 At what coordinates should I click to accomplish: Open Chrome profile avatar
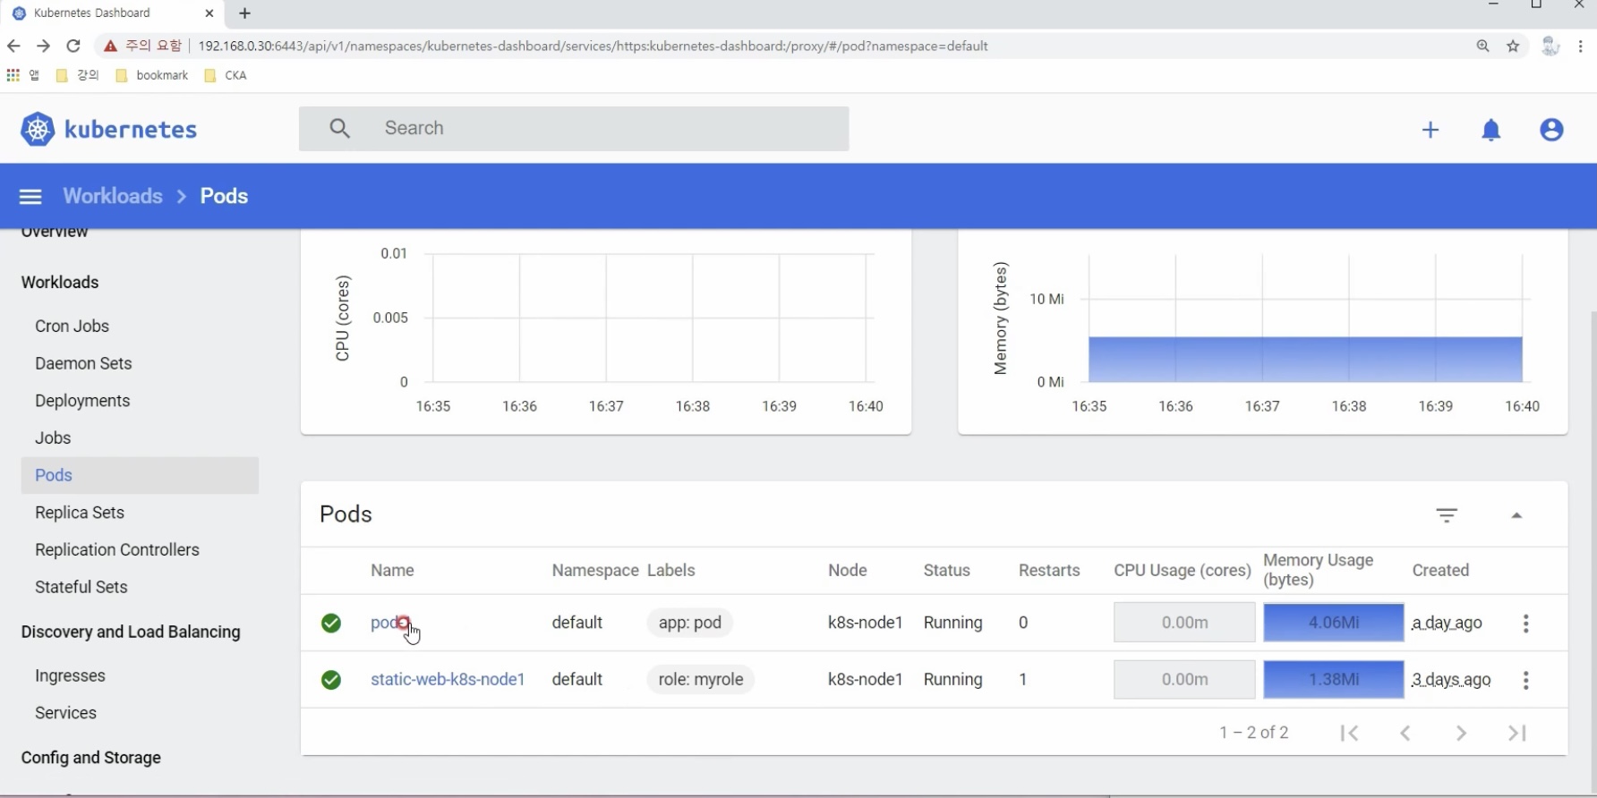1550,47
